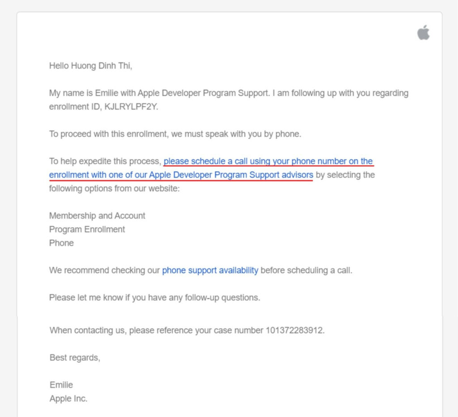Click the 'To proceed with this enrollment' sentence

(175, 134)
